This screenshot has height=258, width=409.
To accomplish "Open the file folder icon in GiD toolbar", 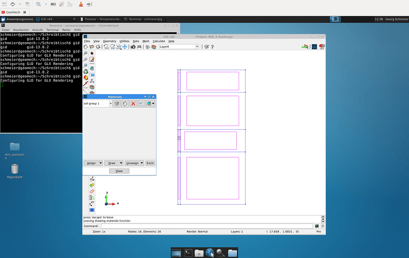I will (x=92, y=47).
